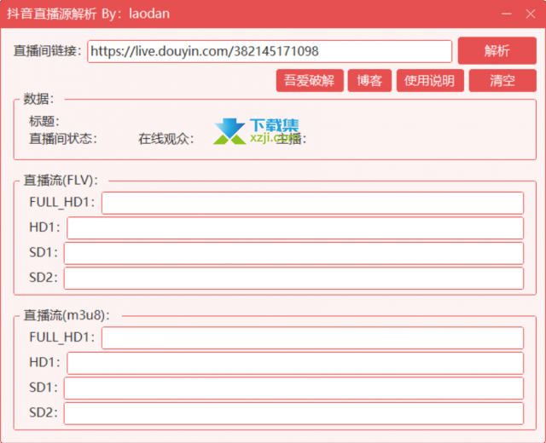
Task: Click the 直播流(FLV) group title
Action: coord(61,180)
